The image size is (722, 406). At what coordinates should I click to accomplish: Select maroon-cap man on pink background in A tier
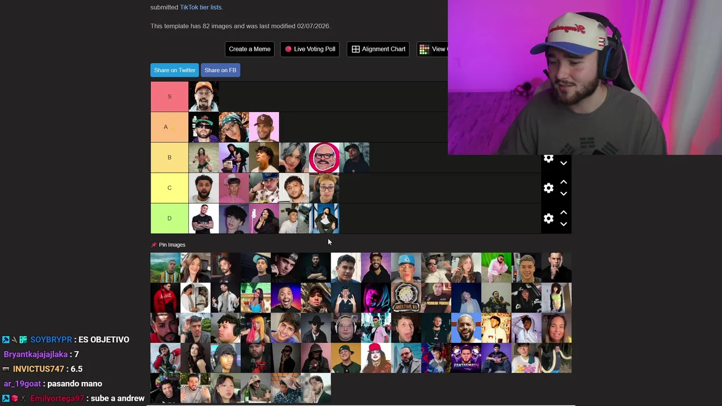[264, 127]
